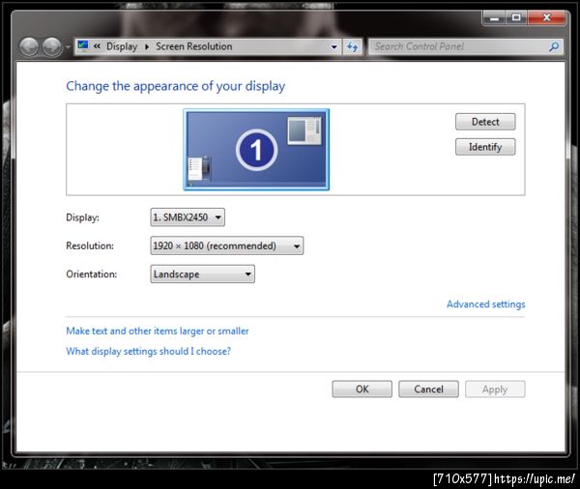Open Advanced settings link
580x489 pixels.
click(x=485, y=304)
